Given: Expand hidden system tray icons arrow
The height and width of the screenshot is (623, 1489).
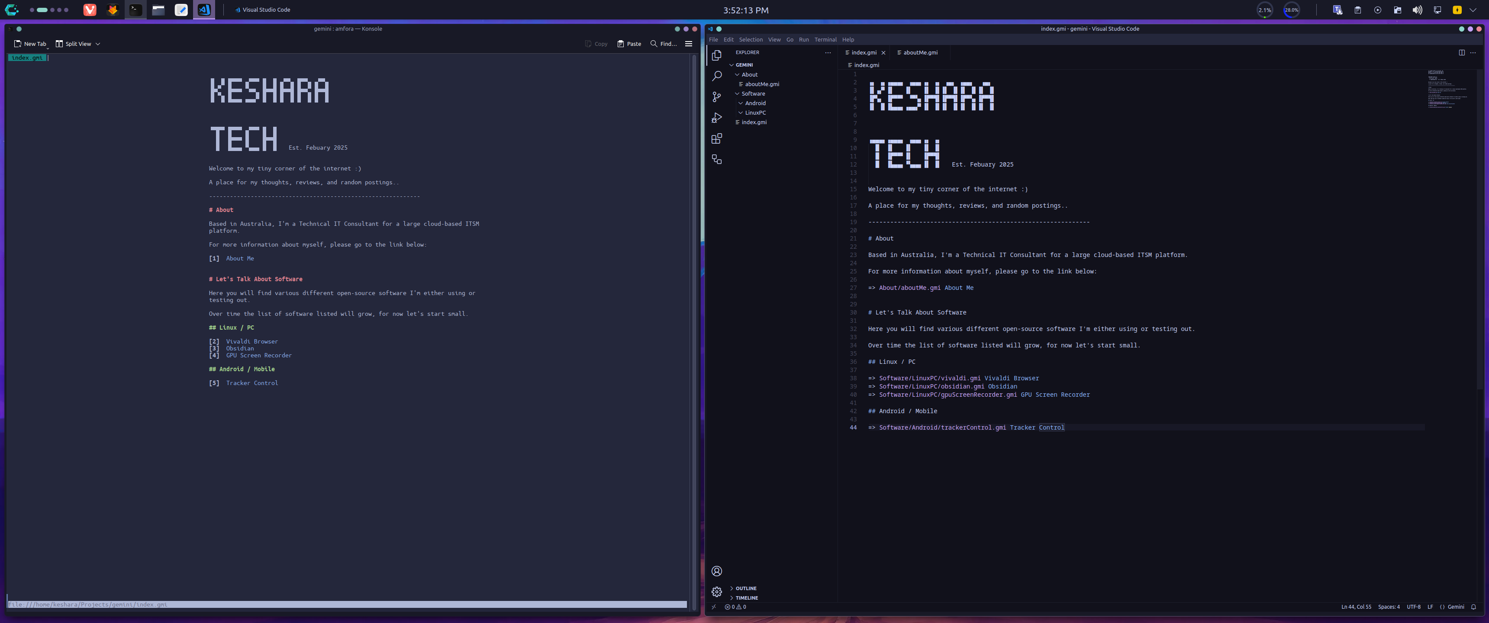Looking at the screenshot, I should point(1473,10).
